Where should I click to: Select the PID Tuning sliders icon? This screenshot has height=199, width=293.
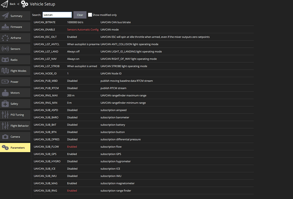6,115
